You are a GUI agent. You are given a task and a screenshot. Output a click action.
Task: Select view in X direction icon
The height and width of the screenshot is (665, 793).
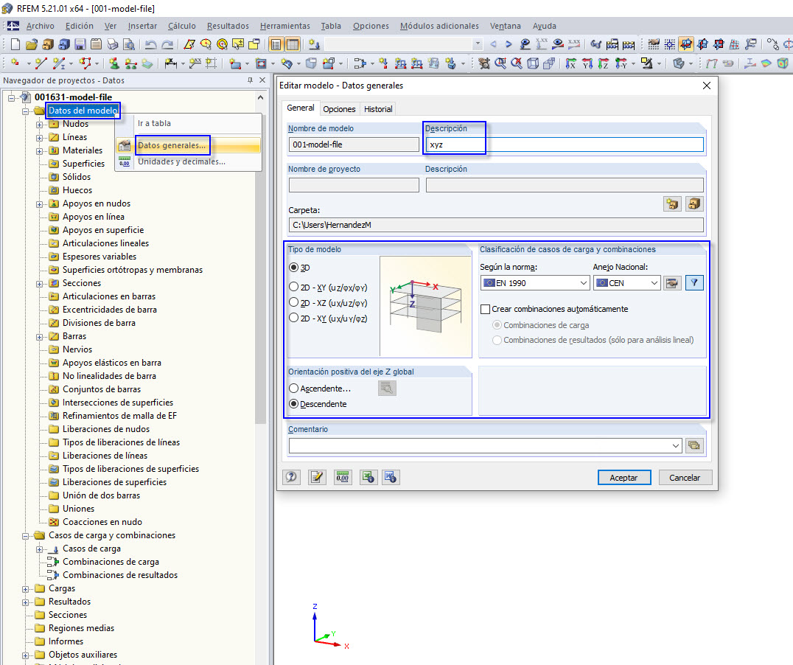point(571,63)
